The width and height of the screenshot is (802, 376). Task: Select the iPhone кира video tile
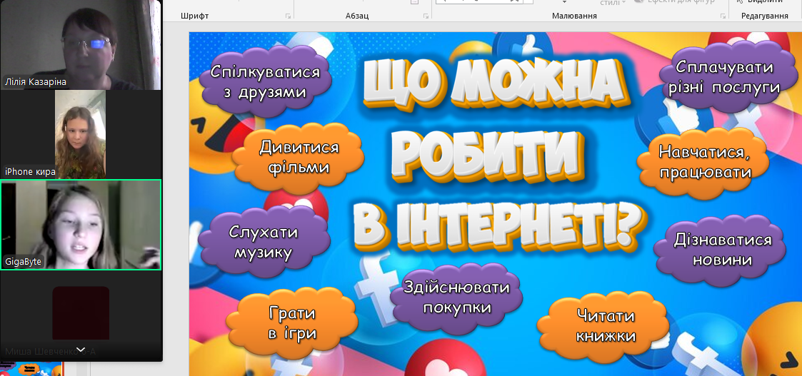coord(81,134)
